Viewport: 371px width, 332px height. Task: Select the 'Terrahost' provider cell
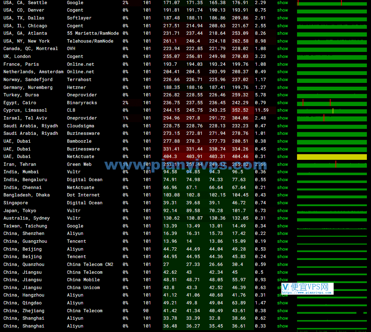pos(79,80)
